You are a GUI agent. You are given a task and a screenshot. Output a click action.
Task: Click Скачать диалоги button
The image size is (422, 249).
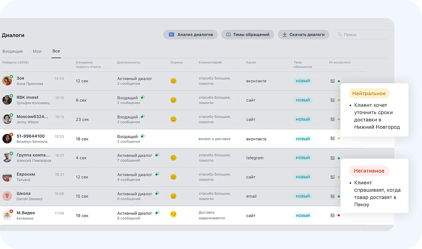click(303, 35)
